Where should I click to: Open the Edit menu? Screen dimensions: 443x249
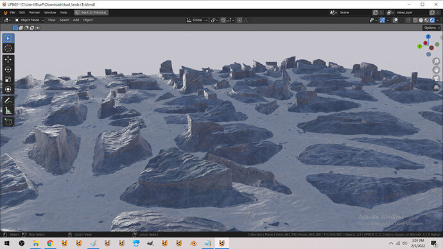[22, 12]
